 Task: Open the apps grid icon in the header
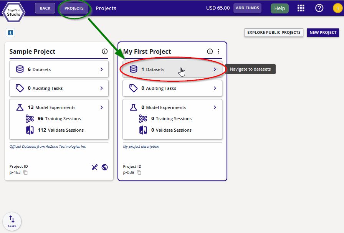pyautogui.click(x=301, y=8)
